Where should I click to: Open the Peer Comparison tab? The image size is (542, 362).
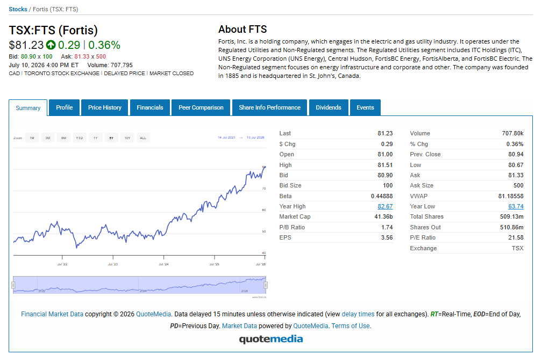pos(201,107)
